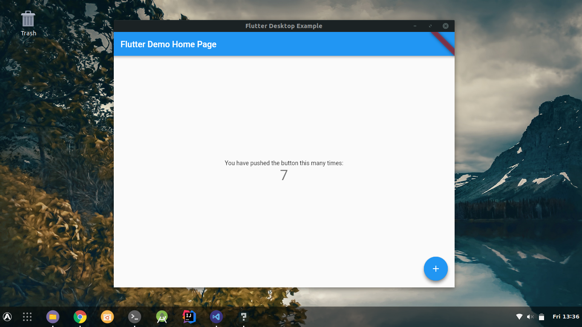Click the blue plus floating action button
The height and width of the screenshot is (327, 582).
point(435,269)
